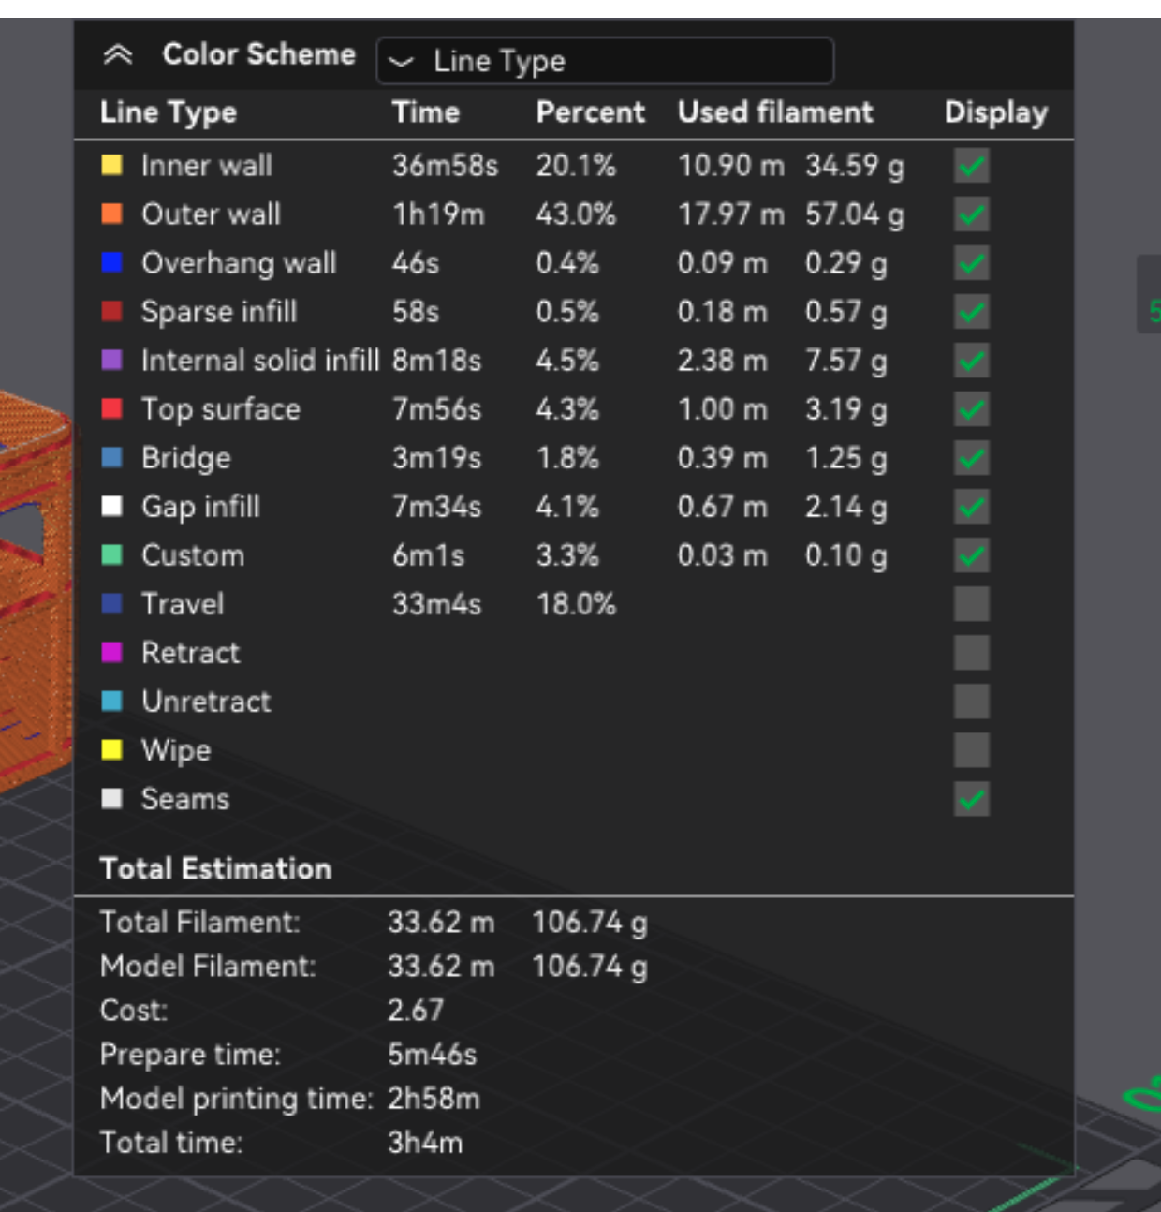Enable the Travel display checkbox

[974, 603]
